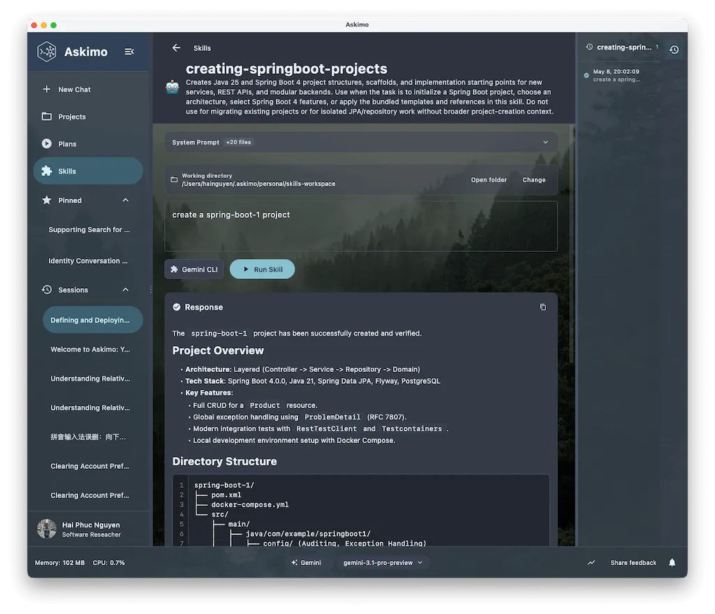Click the Gemini sparkle provider icon

295,562
